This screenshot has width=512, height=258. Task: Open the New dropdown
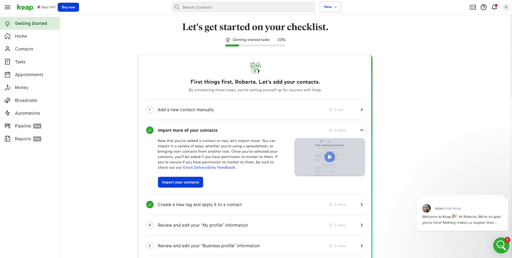tap(330, 7)
